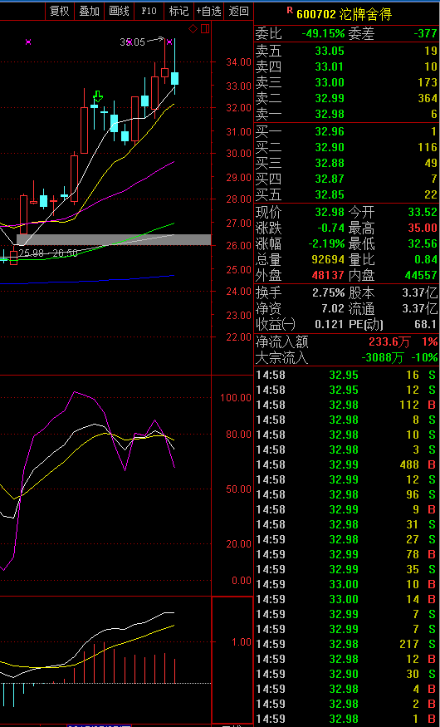Viewport: 440px width, 727px height.
Task: Click the 标记 mark button
Action: click(178, 11)
